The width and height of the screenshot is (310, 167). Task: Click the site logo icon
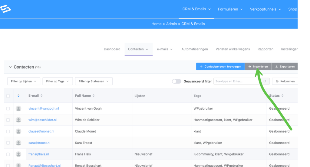point(5,9)
